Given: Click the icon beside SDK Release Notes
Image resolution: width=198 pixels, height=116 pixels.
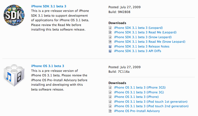Looking at the screenshot, I should point(110,46).
